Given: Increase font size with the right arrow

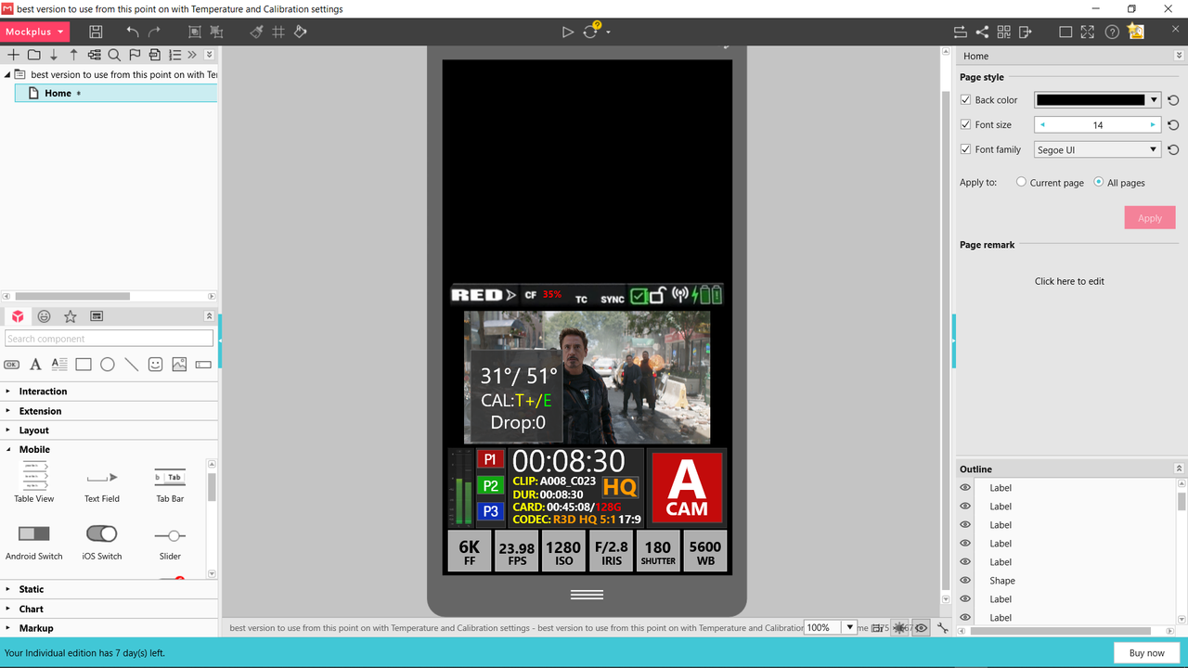Looking at the screenshot, I should (x=1153, y=124).
